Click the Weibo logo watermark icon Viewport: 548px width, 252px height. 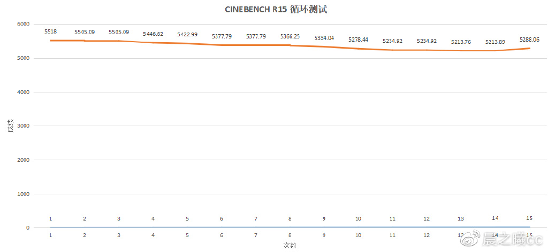(x=472, y=237)
